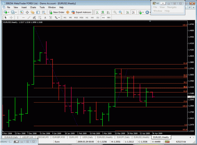Open the Tools menu
Viewport: 197px width, 145px height.
(42, 8)
